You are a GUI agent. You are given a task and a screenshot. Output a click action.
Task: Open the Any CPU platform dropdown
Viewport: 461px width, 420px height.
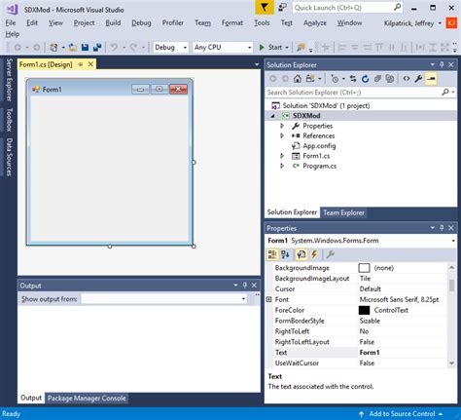(249, 48)
